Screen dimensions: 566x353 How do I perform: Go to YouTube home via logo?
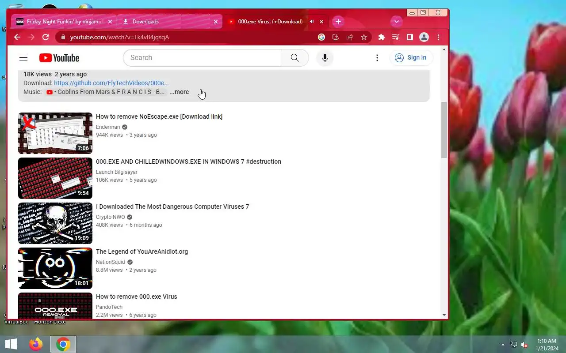[x=59, y=58]
